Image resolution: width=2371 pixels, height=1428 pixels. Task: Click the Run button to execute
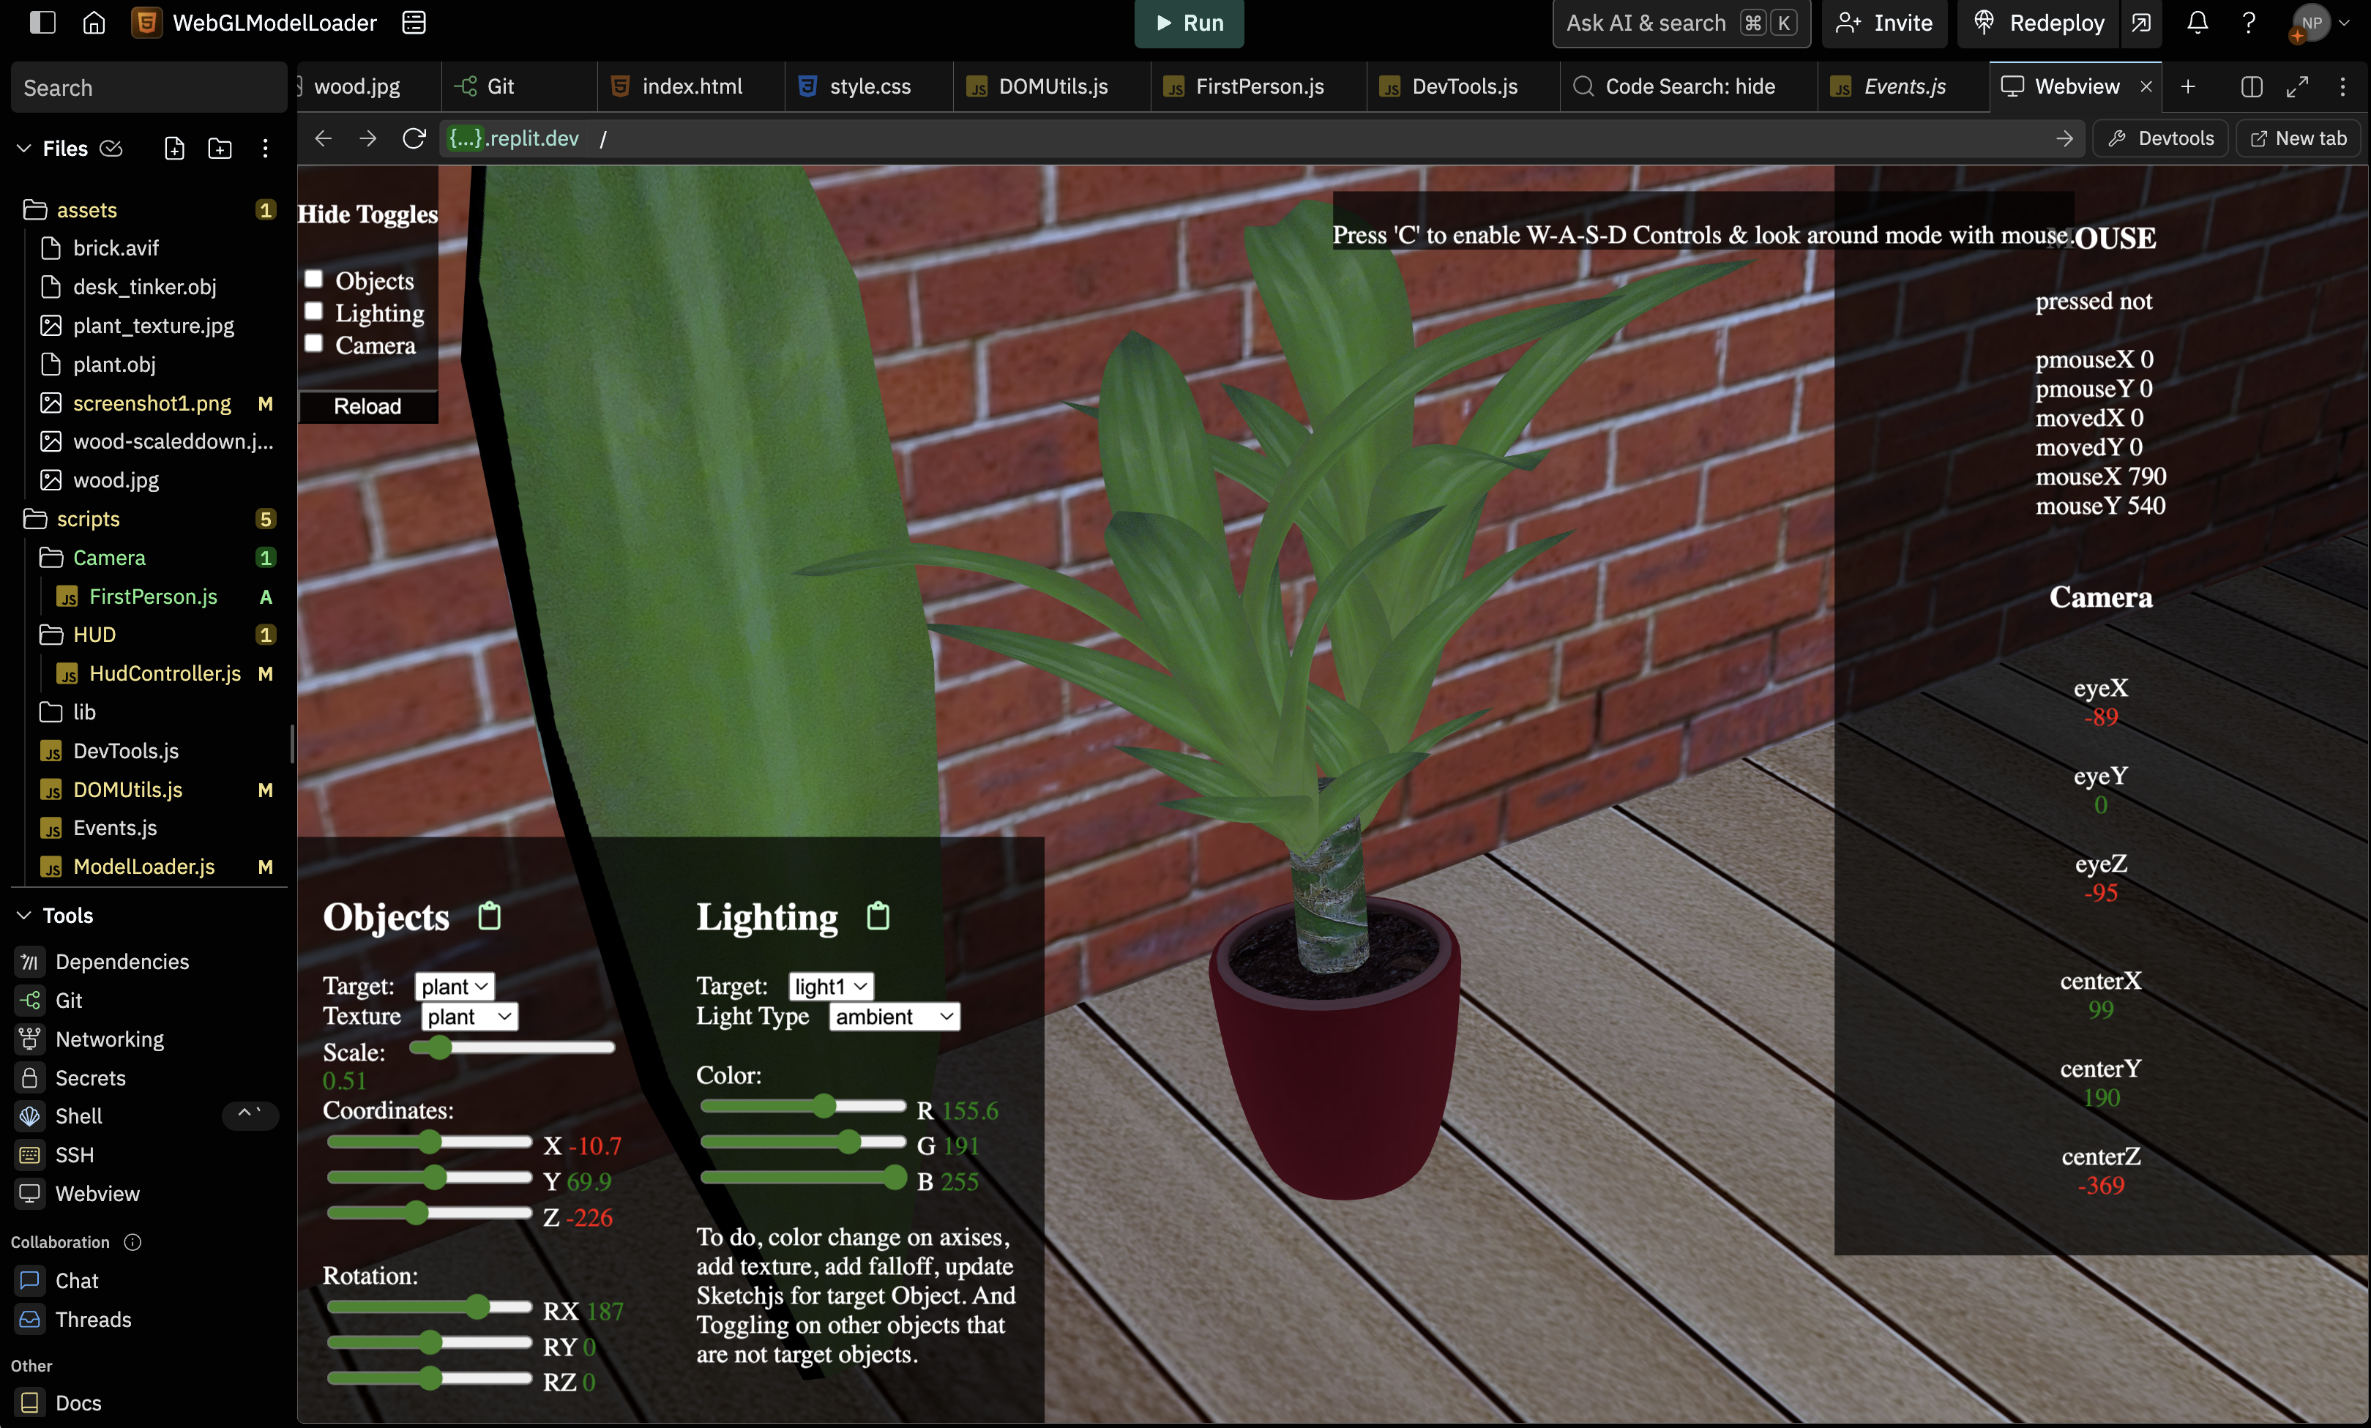point(1186,22)
